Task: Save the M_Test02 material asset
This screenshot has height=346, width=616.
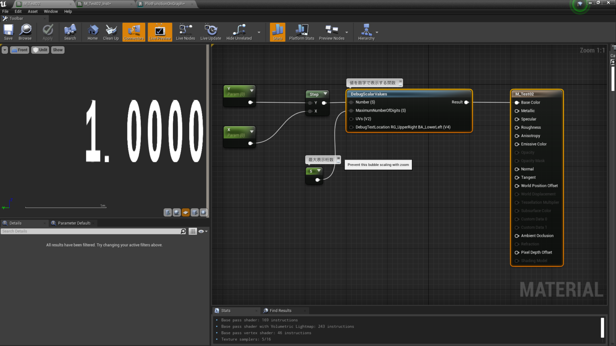Action: (8, 32)
